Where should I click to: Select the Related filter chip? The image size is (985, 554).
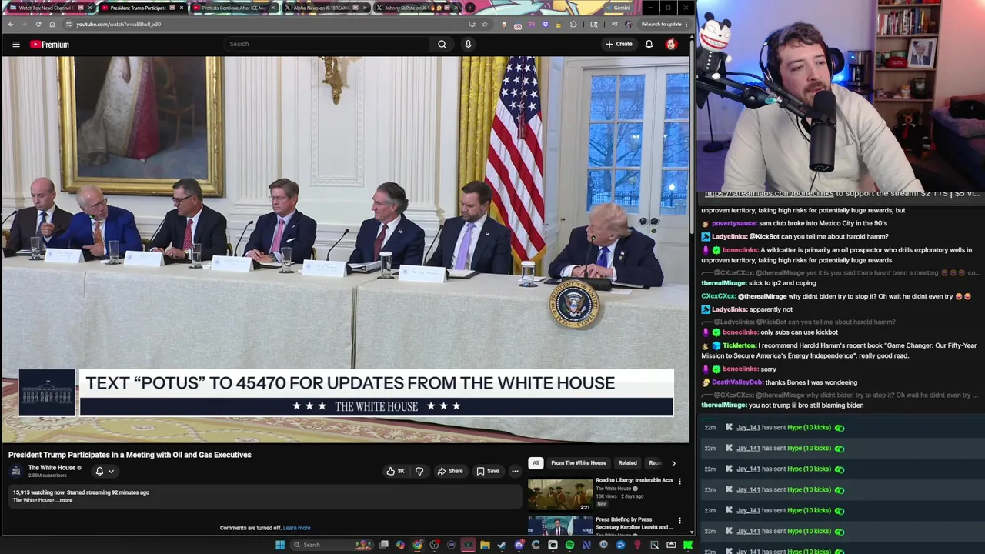point(627,463)
